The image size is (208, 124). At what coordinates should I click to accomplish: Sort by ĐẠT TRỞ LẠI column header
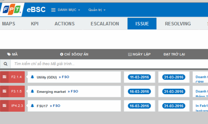click(x=174, y=54)
